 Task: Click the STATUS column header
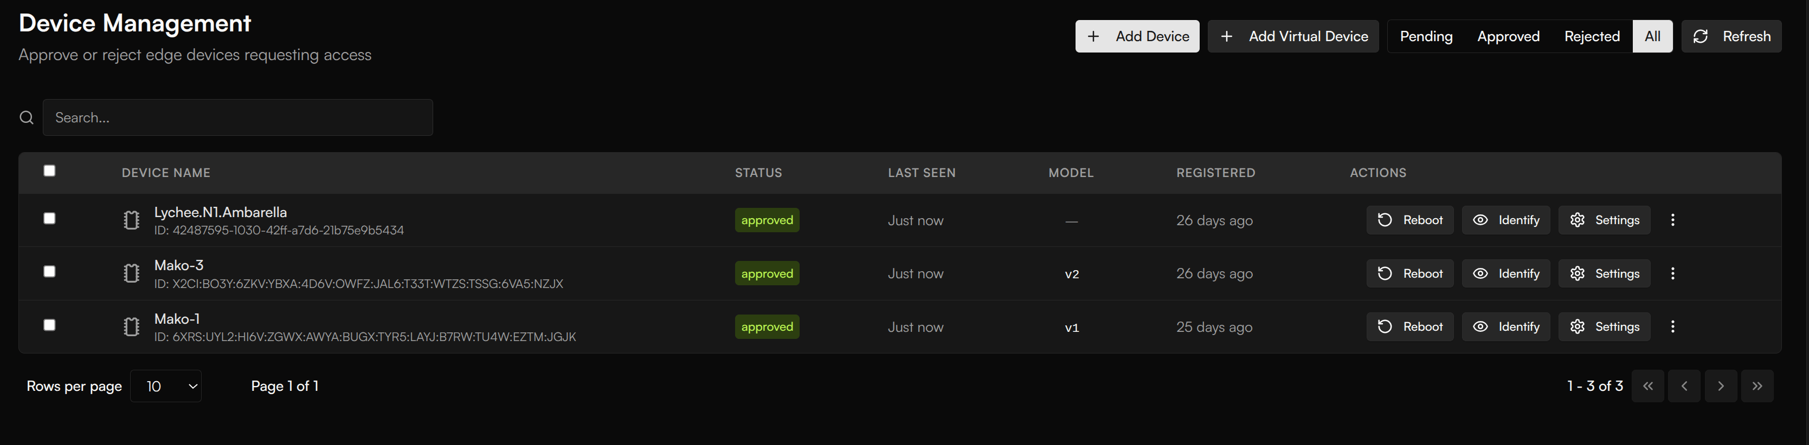point(758,173)
